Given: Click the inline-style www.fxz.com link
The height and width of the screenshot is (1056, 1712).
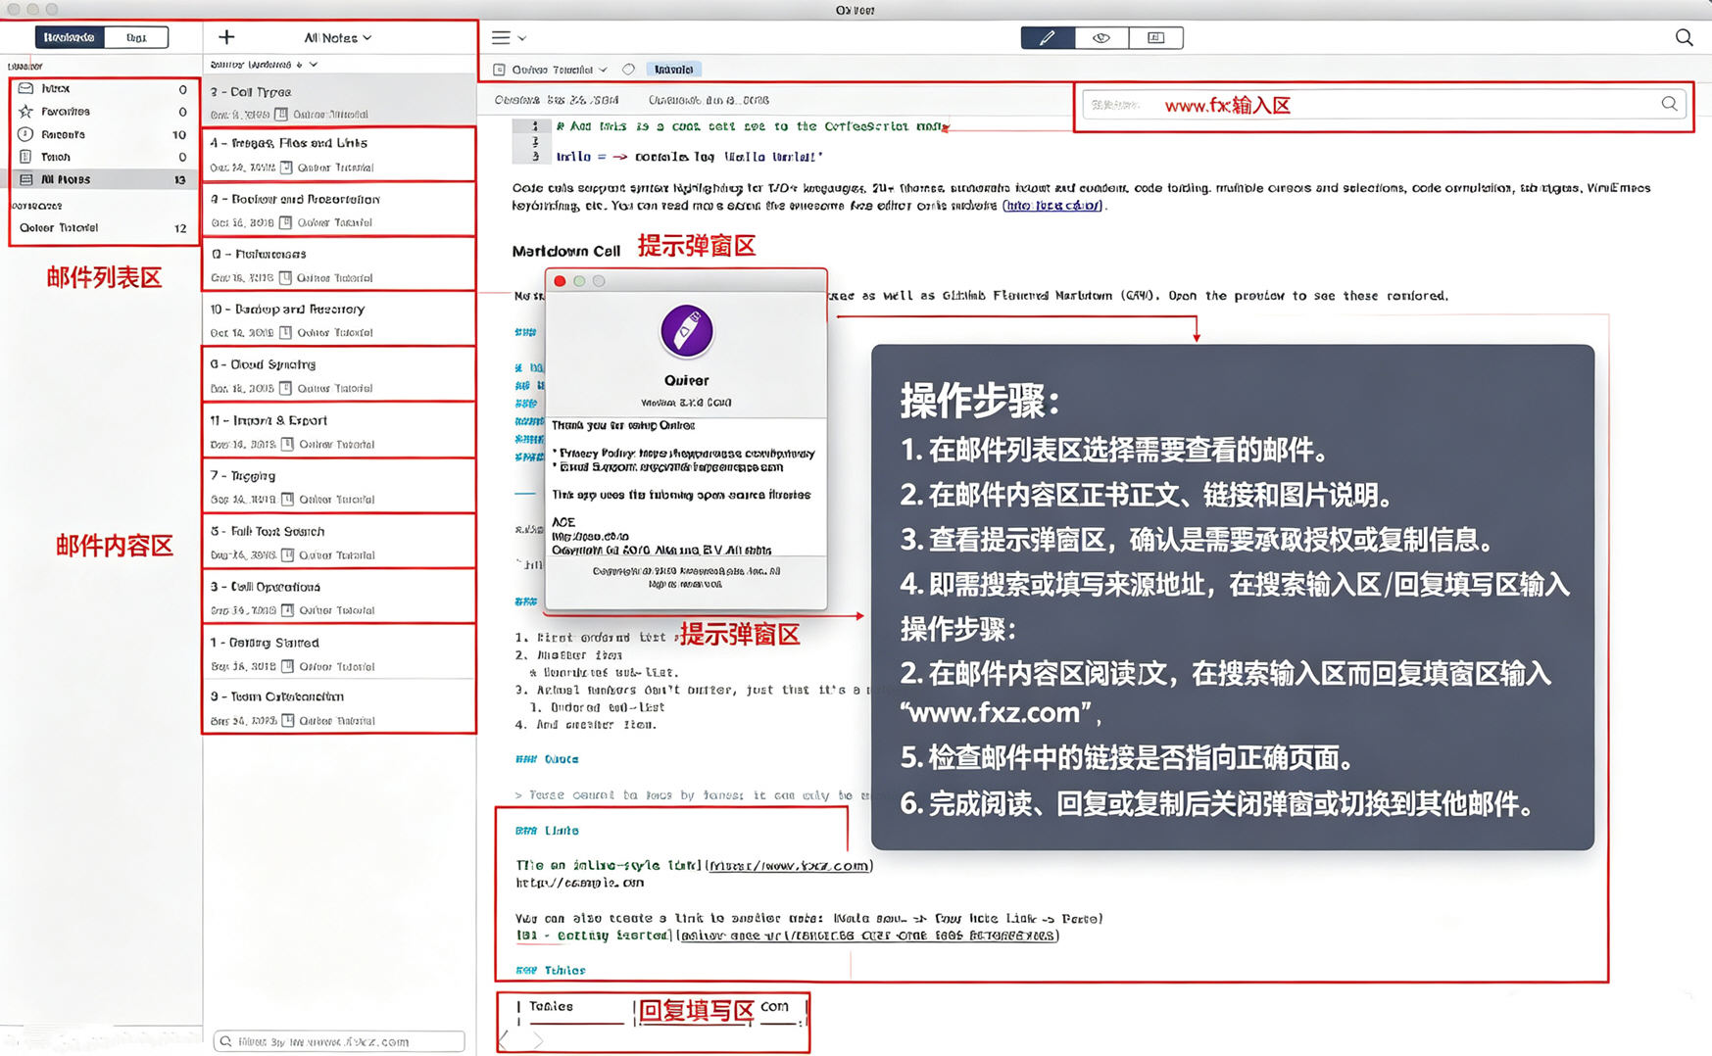Looking at the screenshot, I should coord(788,866).
